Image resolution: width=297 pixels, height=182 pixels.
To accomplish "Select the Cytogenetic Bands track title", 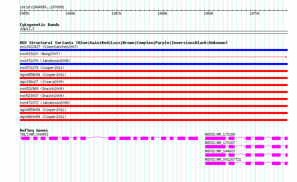I will pos(40,25).
